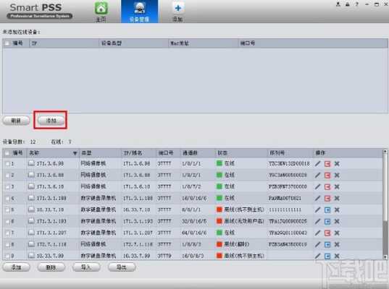
Task: Sort devices by the IP/域名 column header
Action: [139, 153]
